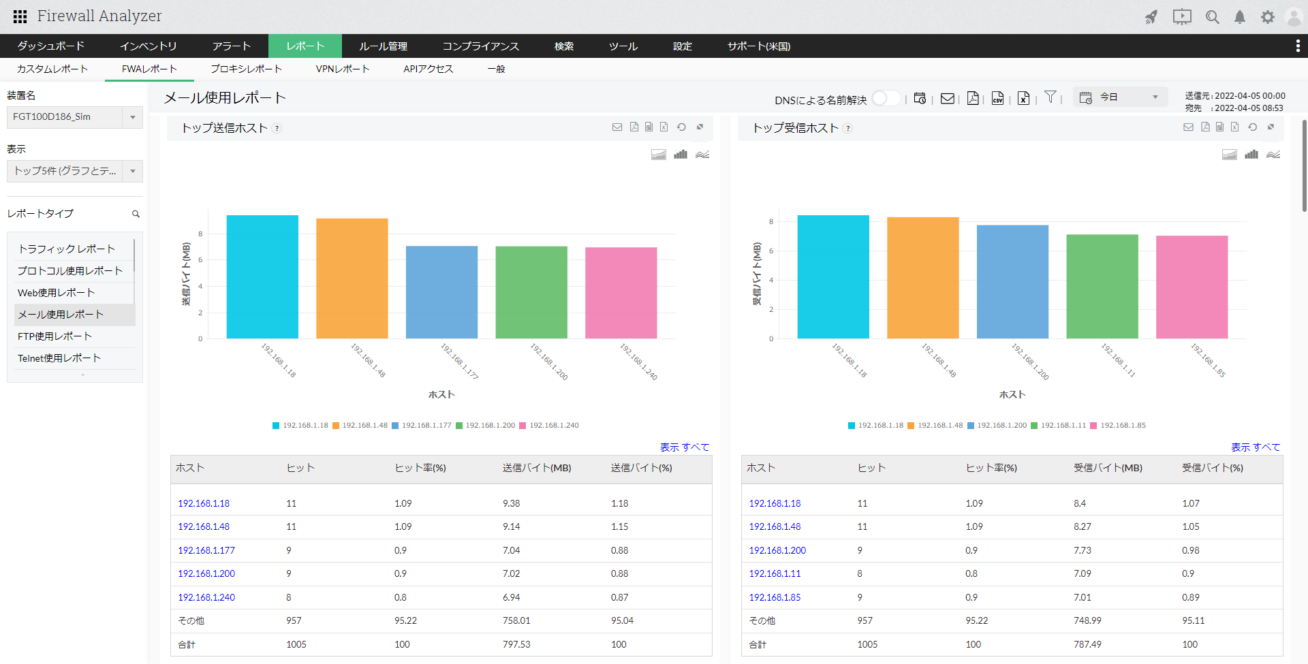Click host link 192.168.1.18 in sending table
Viewport: 1308px width, 664px height.
coord(204,503)
